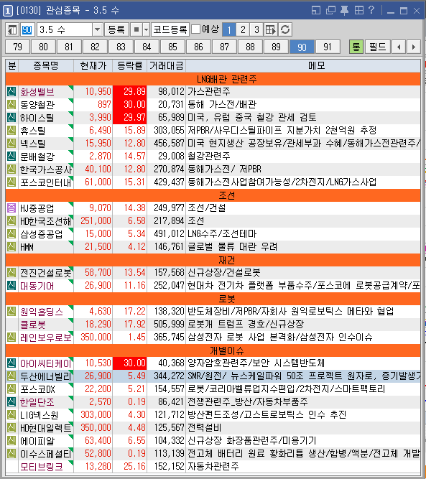
Task: Click the 신 badge for 아이씨티케이
Action: [11, 363]
